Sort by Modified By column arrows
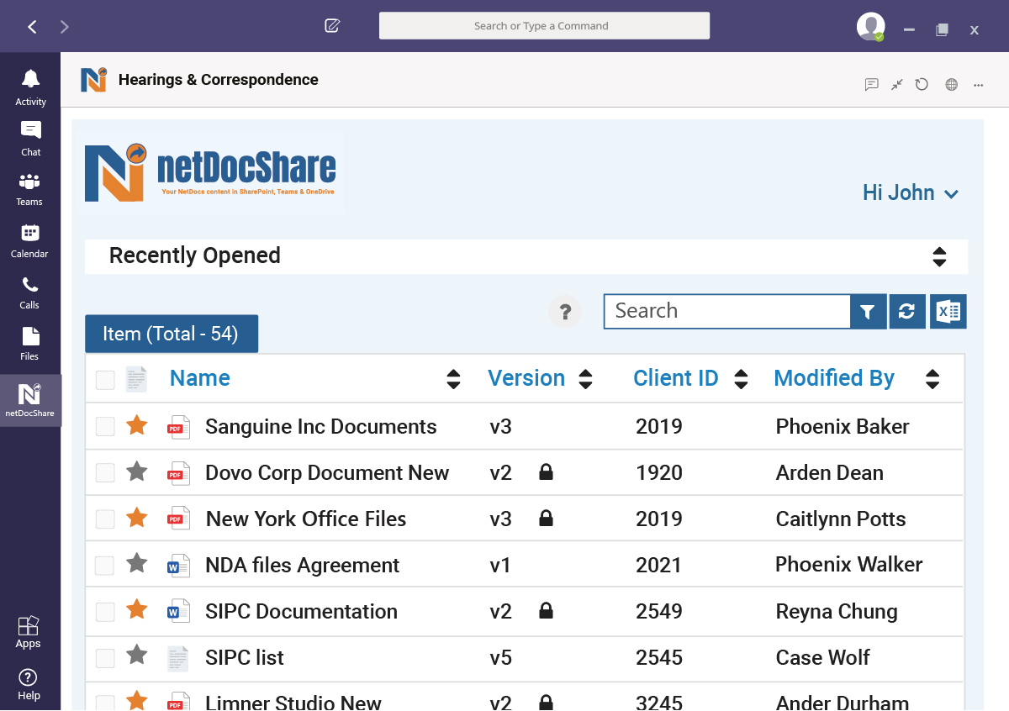Screen dimensions: 1009x711 click(932, 380)
